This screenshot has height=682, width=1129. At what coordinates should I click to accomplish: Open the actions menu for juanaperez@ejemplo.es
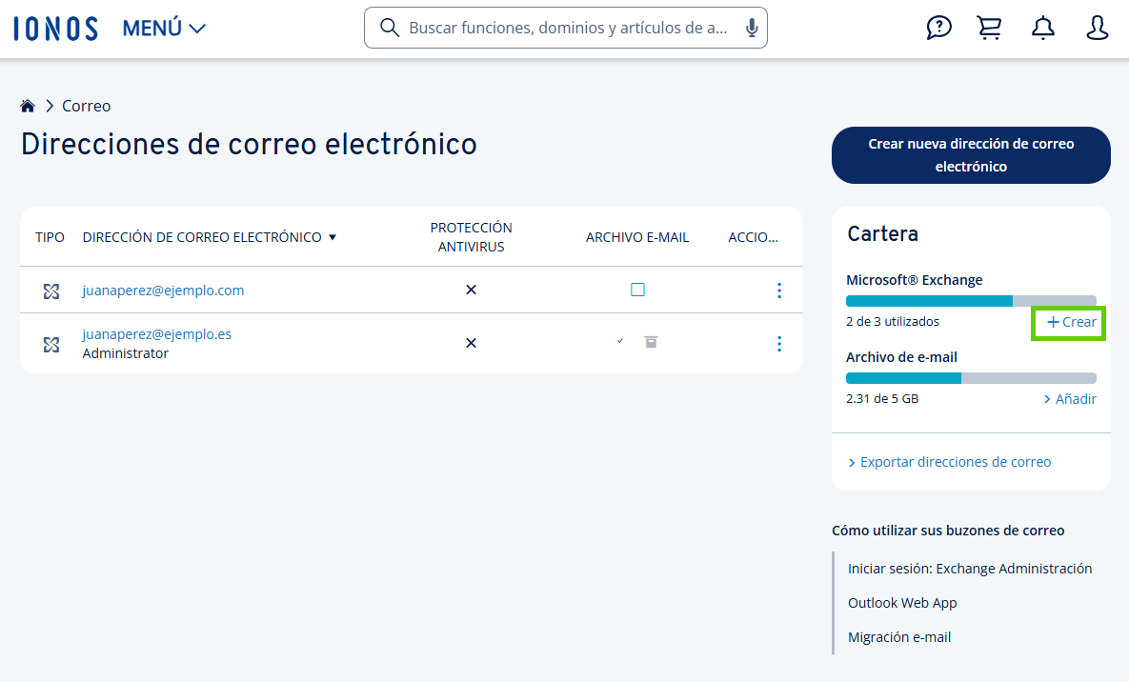tap(779, 344)
